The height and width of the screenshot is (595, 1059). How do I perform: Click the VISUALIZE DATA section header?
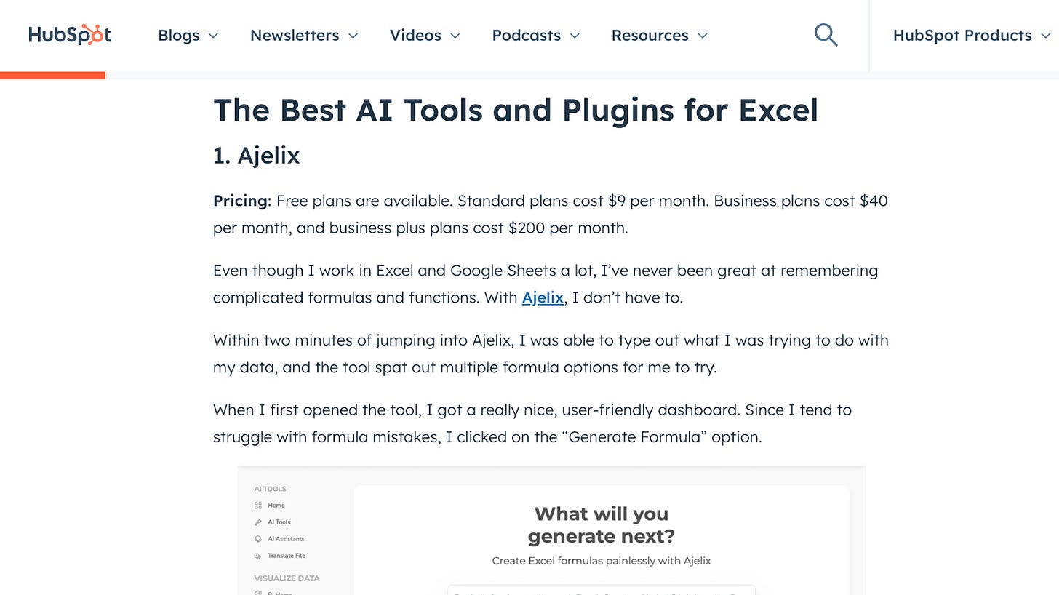coord(287,578)
